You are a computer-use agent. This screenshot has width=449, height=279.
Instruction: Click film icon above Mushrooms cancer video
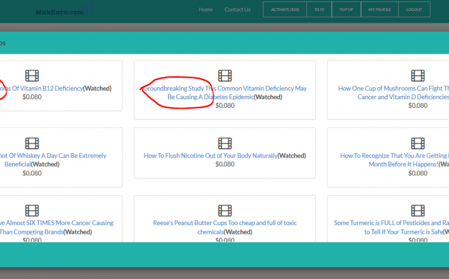[417, 76]
